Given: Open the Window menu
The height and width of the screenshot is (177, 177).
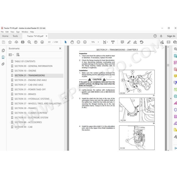Looking at the screenshot, I should (25, 32).
